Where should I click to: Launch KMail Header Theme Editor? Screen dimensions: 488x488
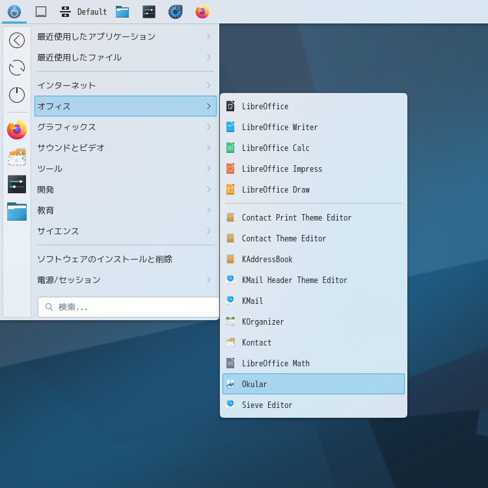[x=314, y=280]
